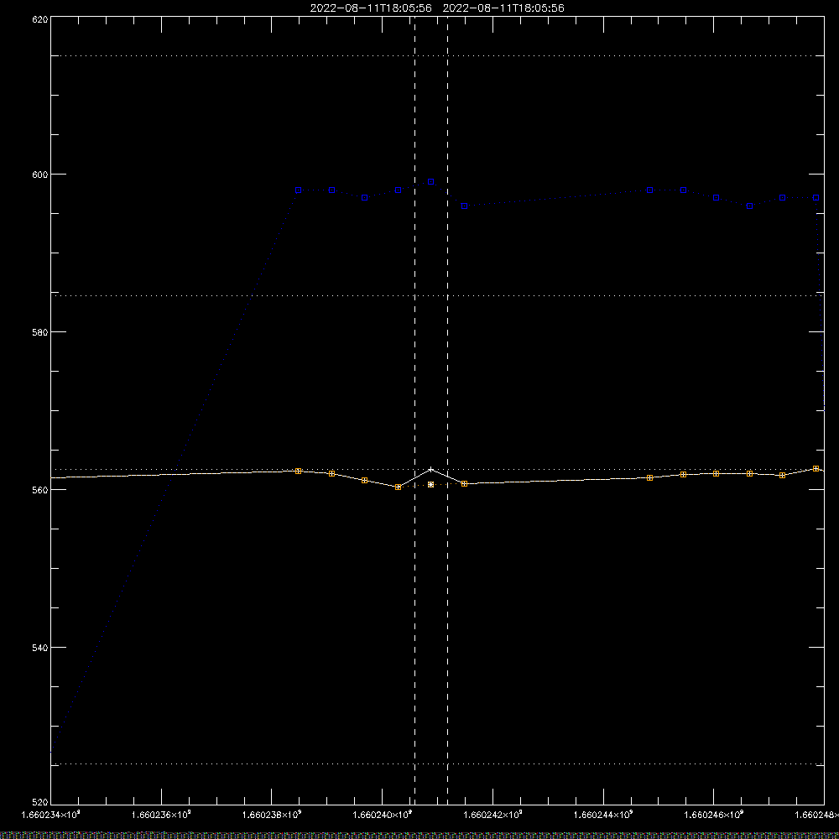Image resolution: width=839 pixels, height=839 pixels.
Task: Click the 1.660246×10⁹ x-axis label
Action: [714, 815]
